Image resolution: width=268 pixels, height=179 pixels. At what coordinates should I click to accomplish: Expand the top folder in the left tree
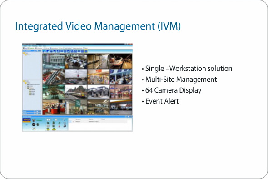pyautogui.click(x=24, y=53)
